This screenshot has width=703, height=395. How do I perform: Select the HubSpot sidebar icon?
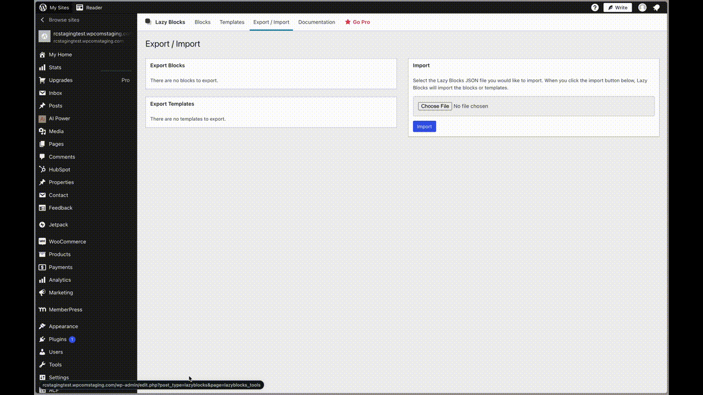point(42,170)
